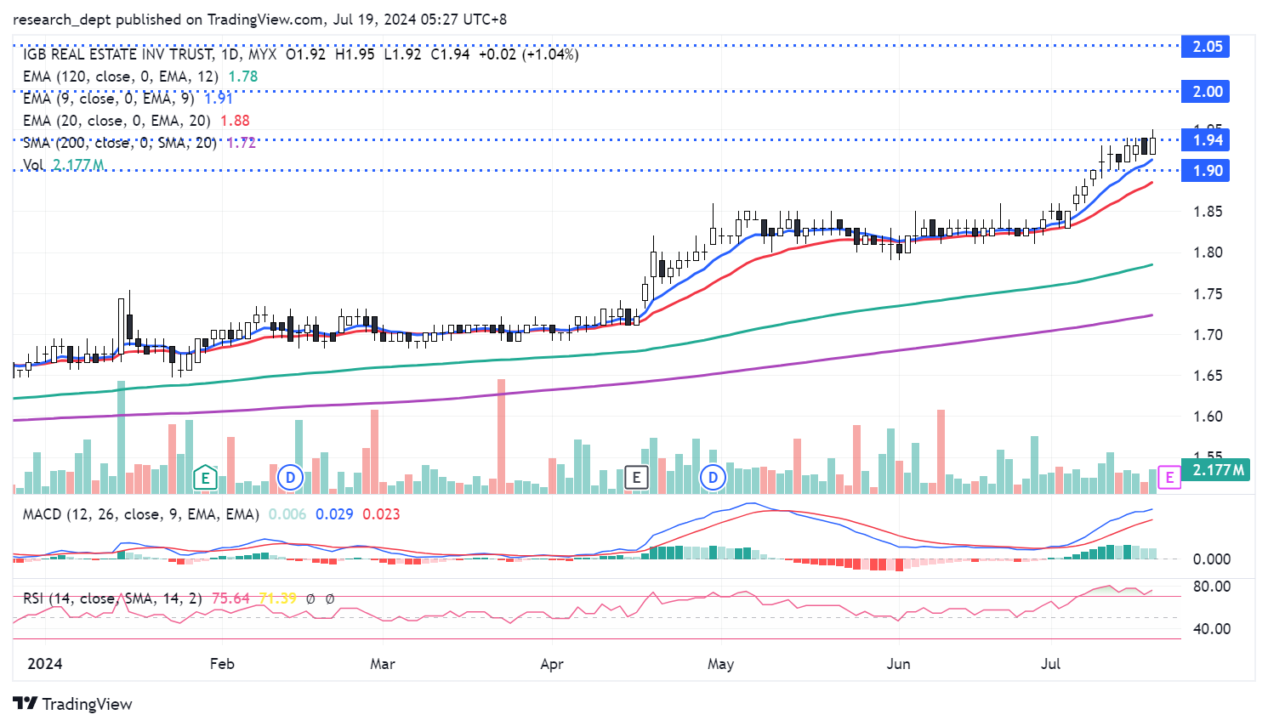This screenshot has width=1268, height=726.
Task: Click the SMA 200 indicator legend
Action: 119,143
